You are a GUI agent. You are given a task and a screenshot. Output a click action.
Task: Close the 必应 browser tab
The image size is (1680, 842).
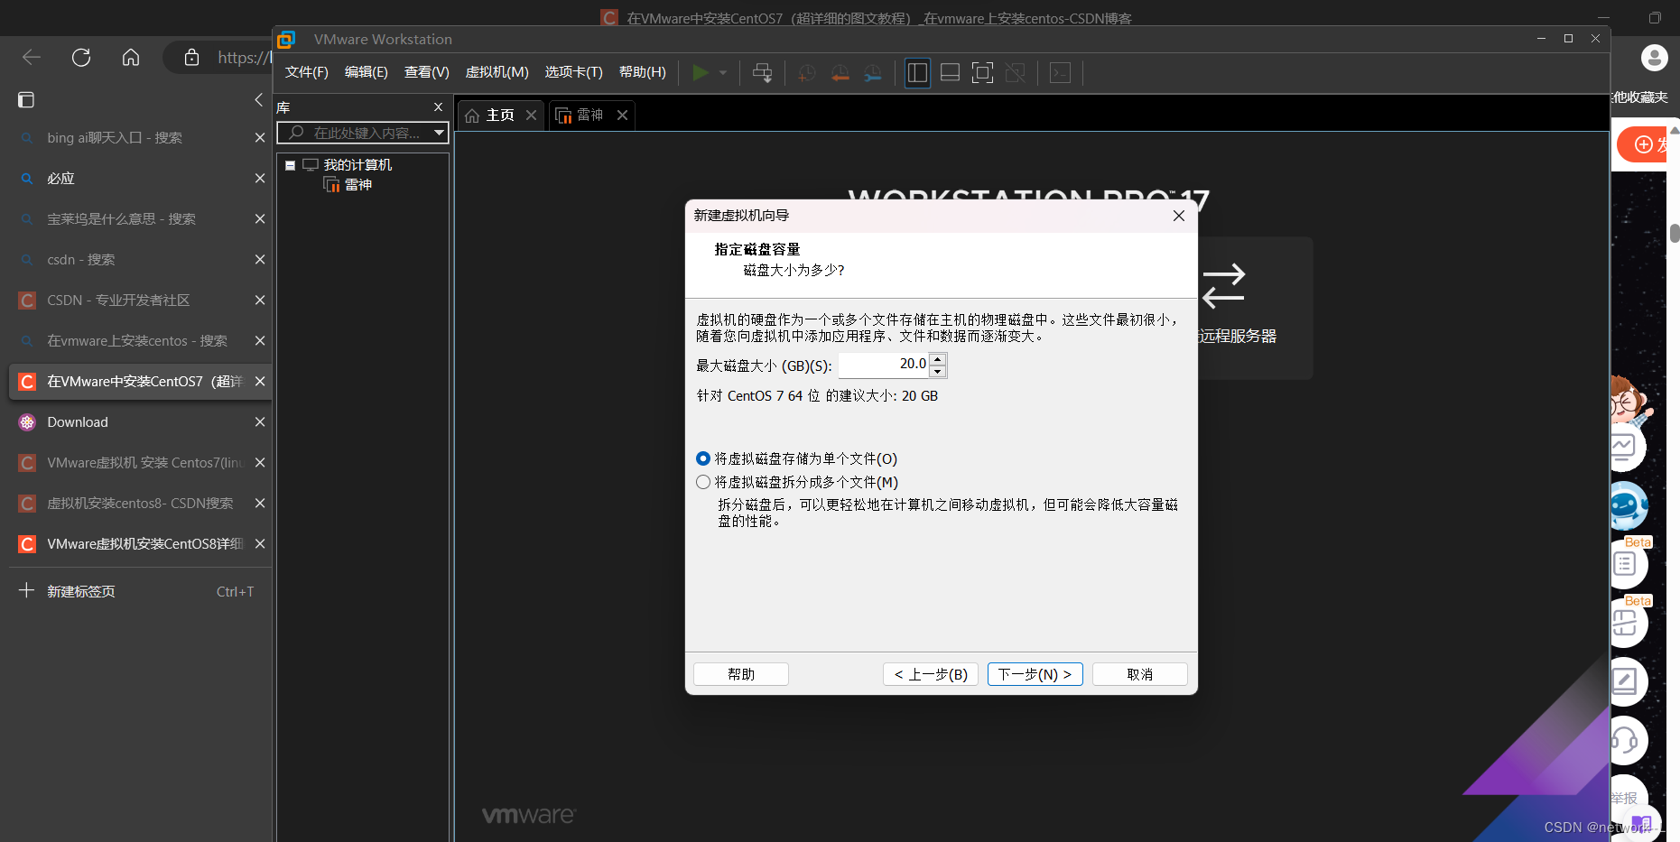[x=260, y=179]
